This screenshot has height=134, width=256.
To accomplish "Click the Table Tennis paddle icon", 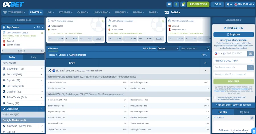I will click(x=4, y=97).
